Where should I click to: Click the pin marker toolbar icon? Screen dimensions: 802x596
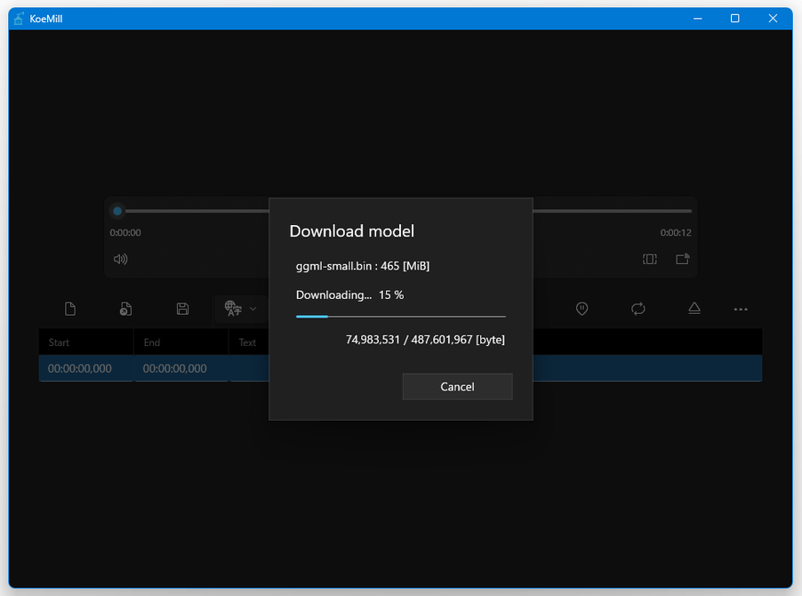(x=582, y=309)
